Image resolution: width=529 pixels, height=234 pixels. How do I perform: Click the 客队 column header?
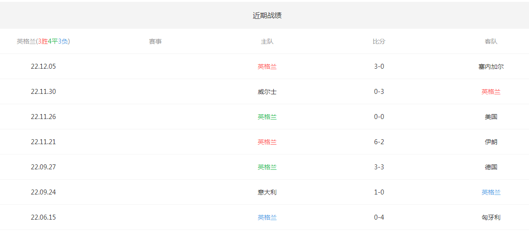[x=491, y=41]
